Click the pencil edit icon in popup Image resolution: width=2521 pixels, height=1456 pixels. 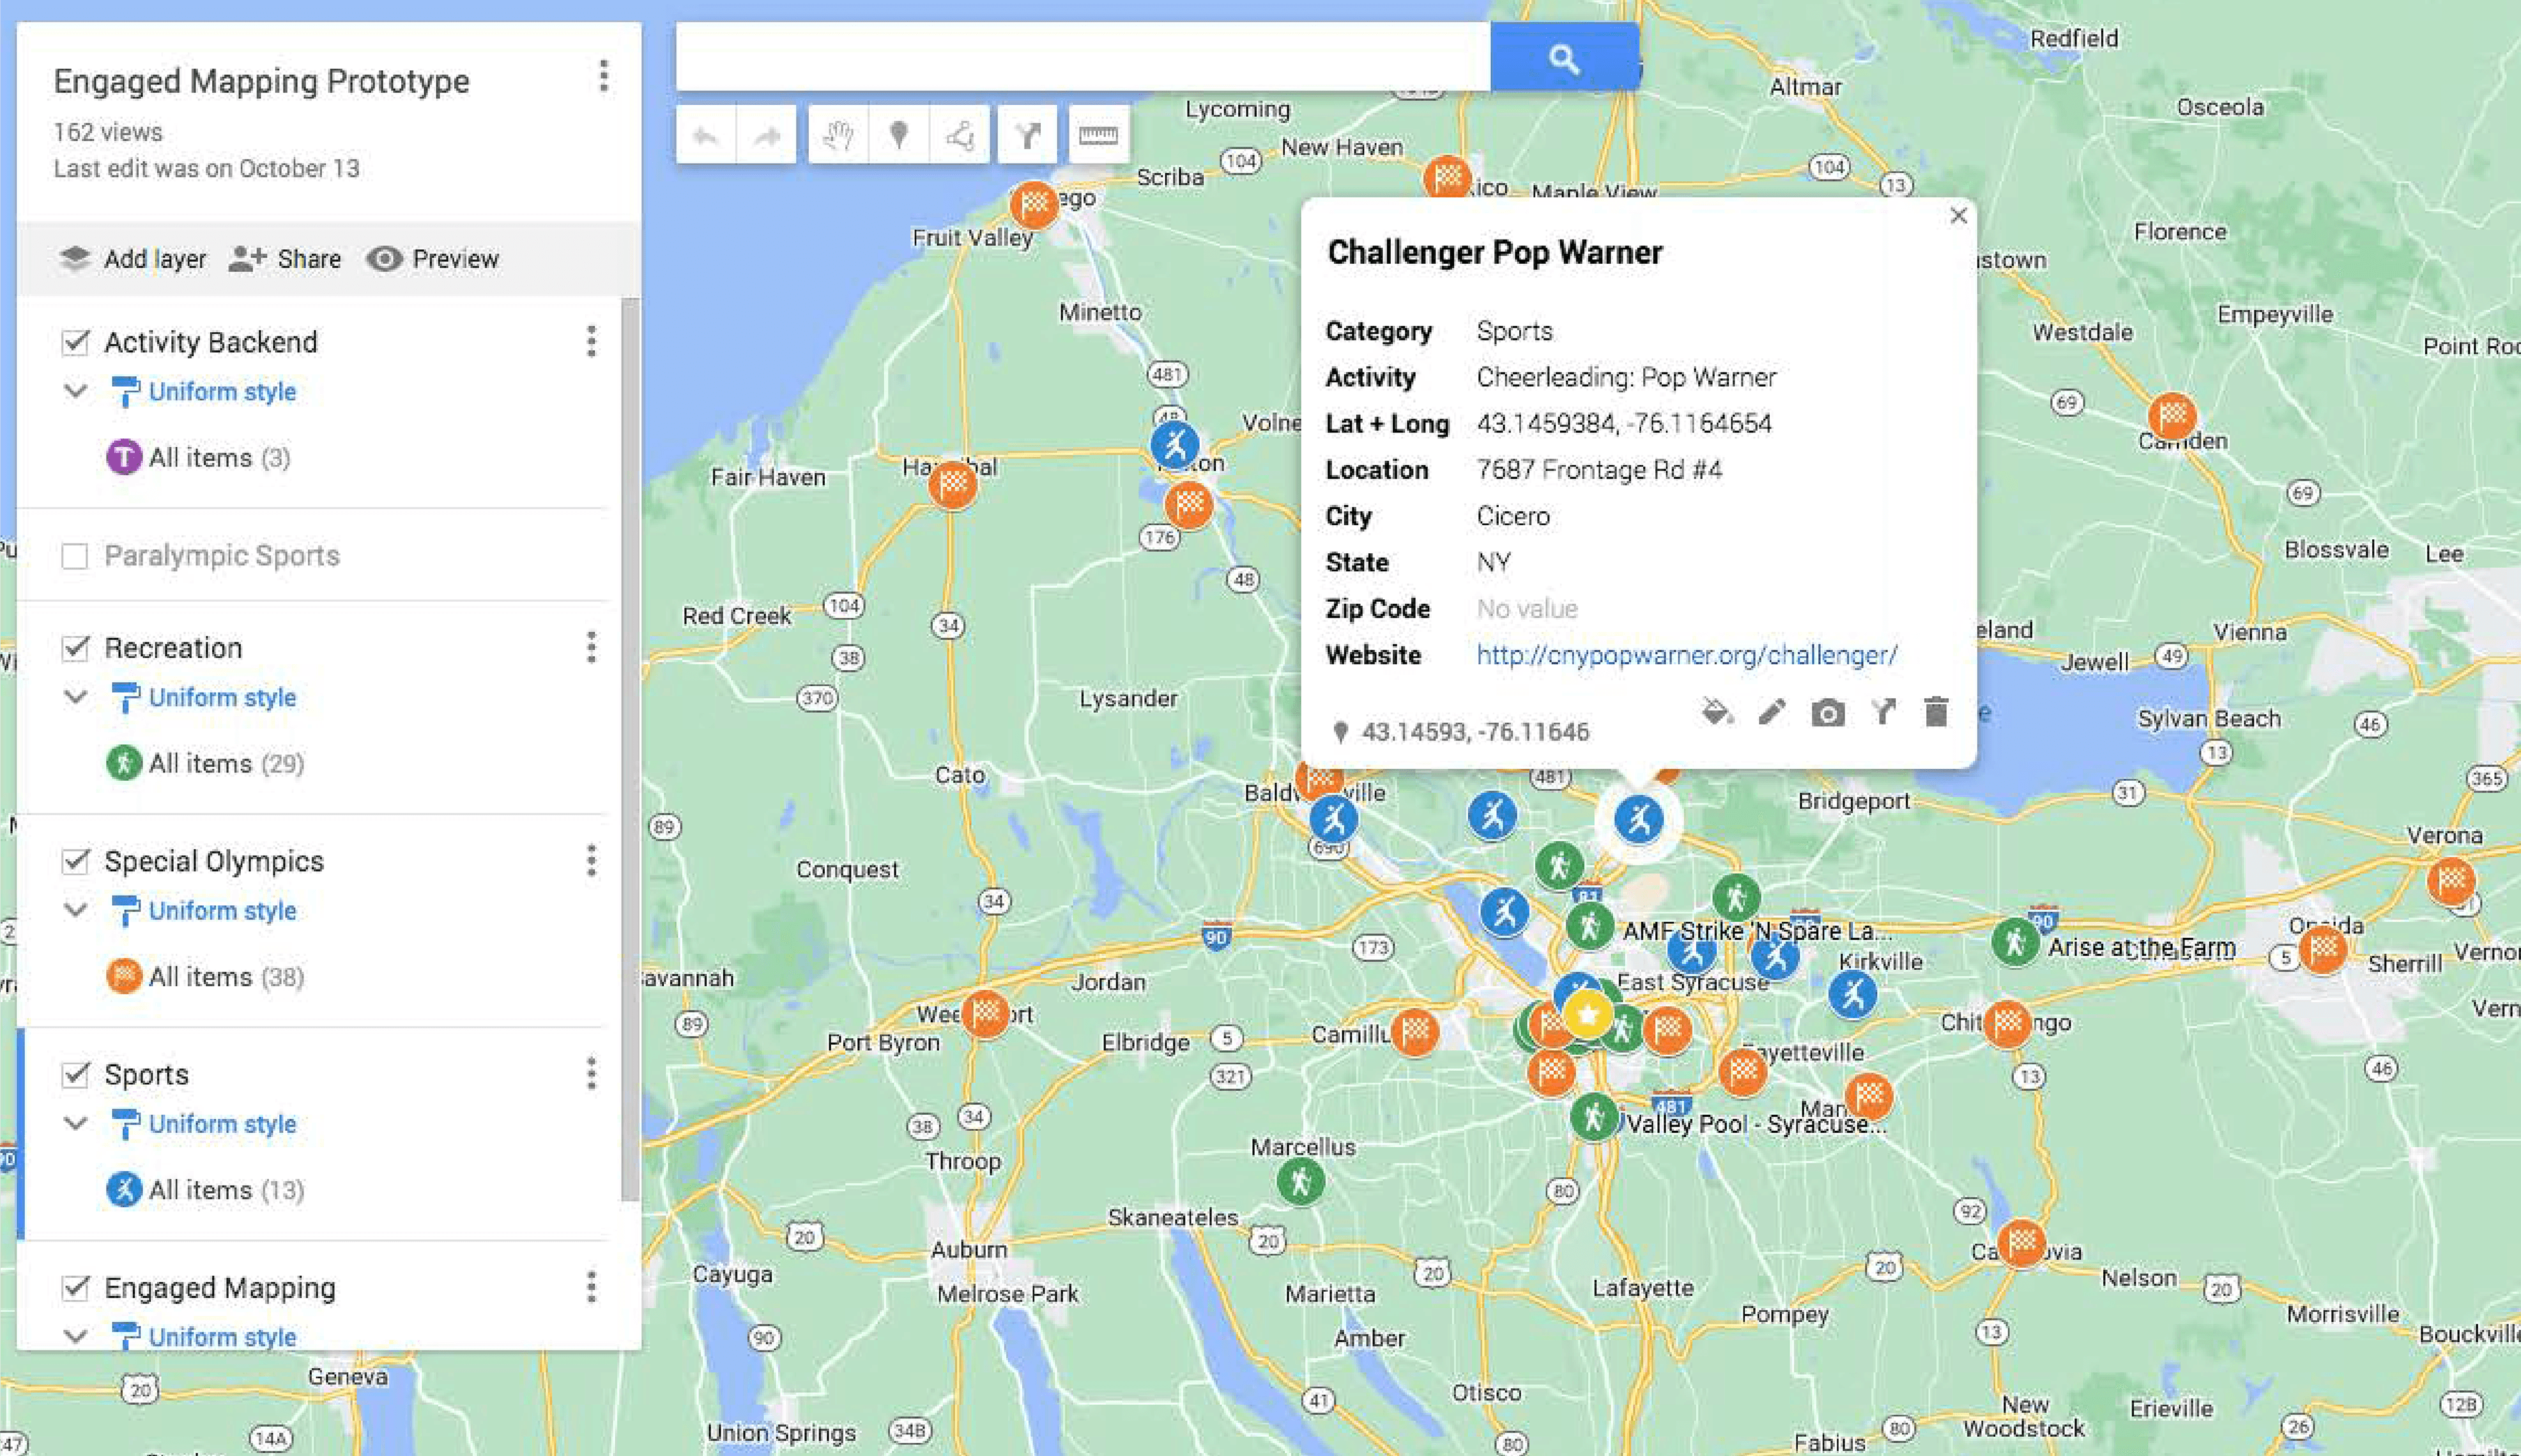(x=1771, y=712)
